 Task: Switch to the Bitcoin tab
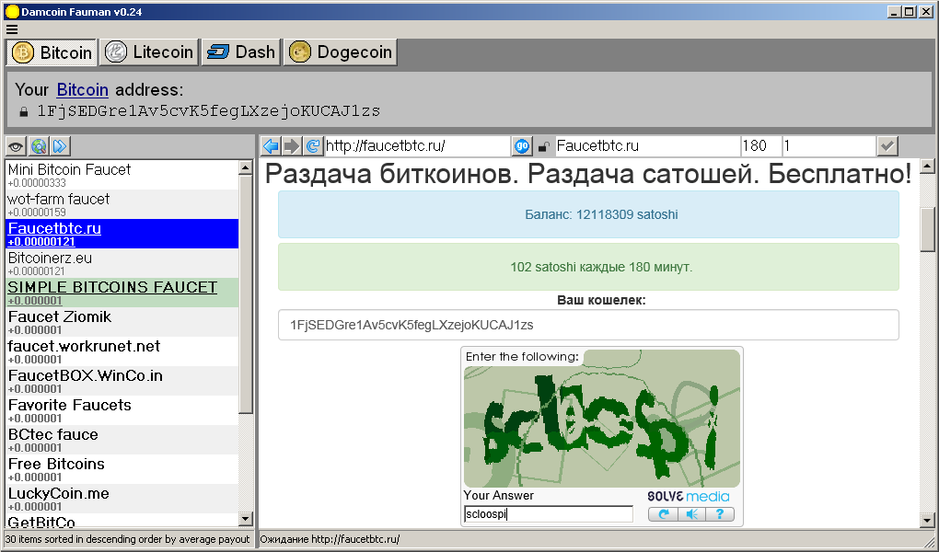52,52
